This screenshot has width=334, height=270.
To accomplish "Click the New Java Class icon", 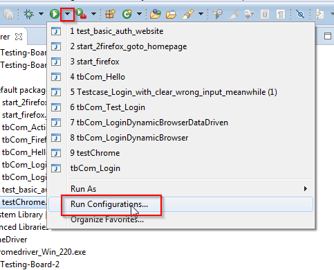I will 127,14.
